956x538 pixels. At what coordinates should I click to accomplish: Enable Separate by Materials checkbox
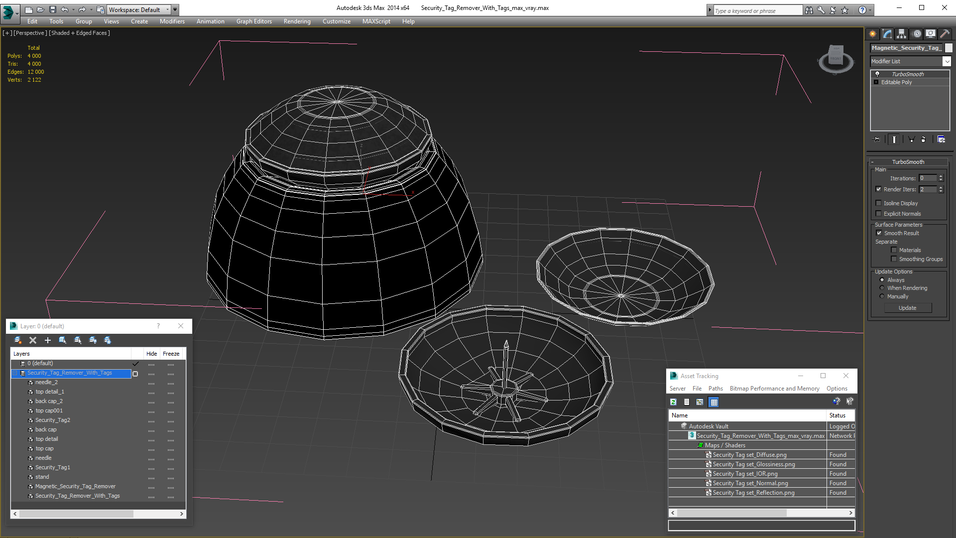(894, 250)
